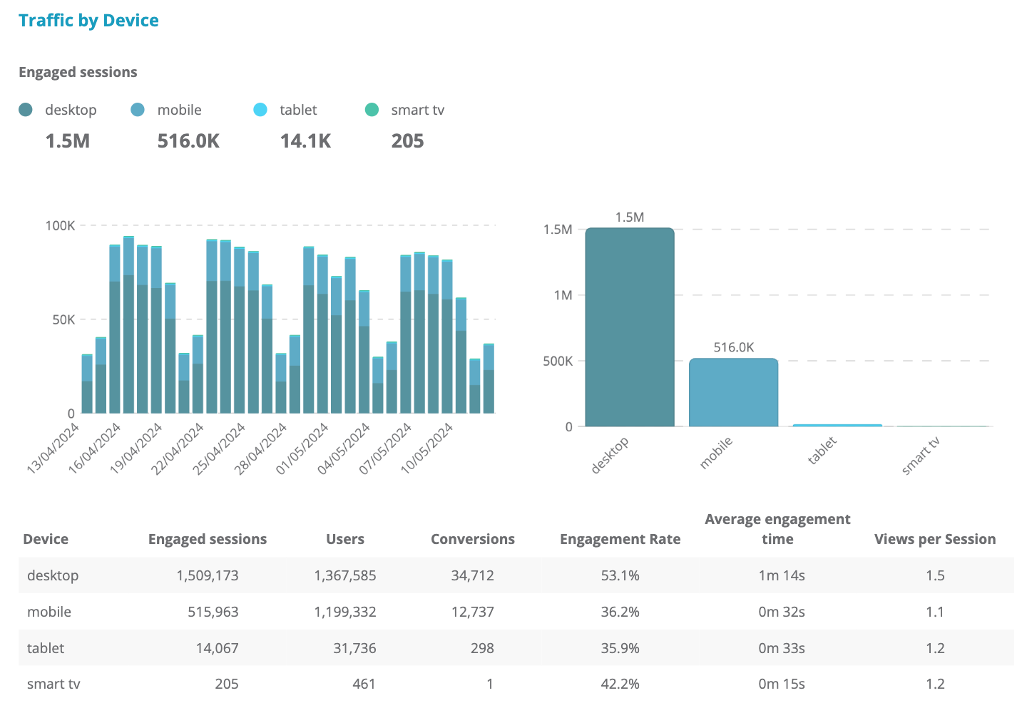The image size is (1027, 703).
Task: Click the 298 conversions cell
Action: pos(482,648)
